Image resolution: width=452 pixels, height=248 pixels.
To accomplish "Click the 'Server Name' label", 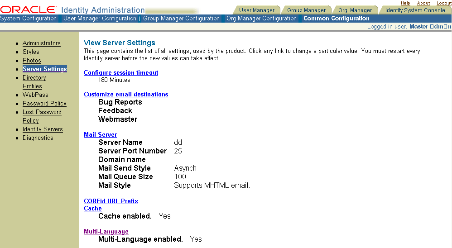I will click(x=120, y=142).
